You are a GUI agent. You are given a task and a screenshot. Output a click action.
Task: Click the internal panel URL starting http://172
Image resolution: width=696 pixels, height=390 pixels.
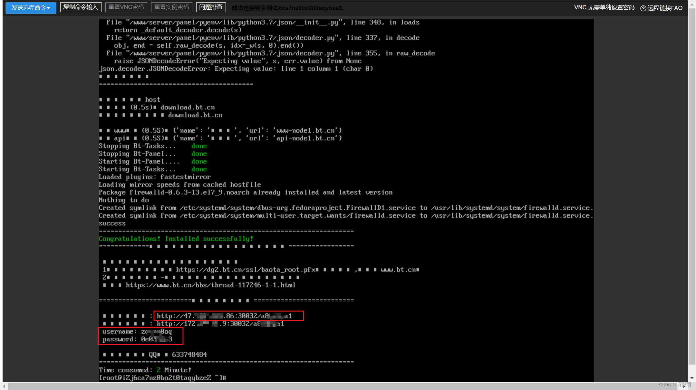coord(220,324)
